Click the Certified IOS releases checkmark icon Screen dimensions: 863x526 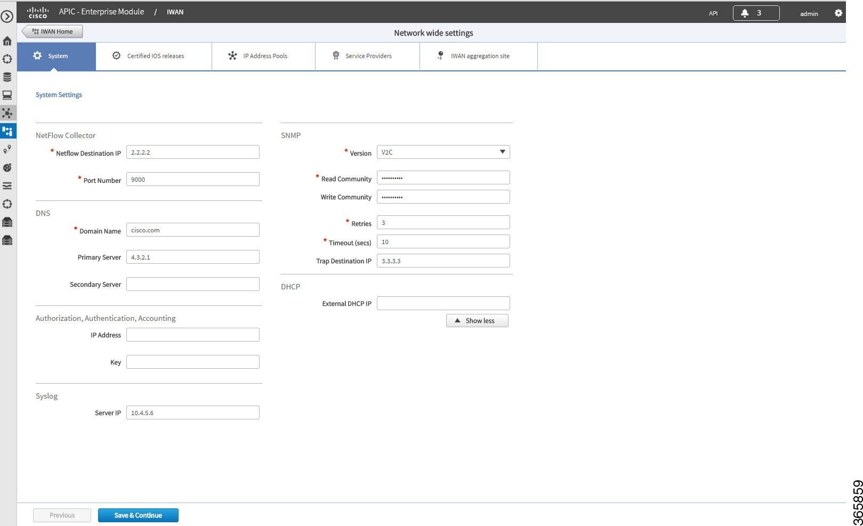(x=116, y=55)
